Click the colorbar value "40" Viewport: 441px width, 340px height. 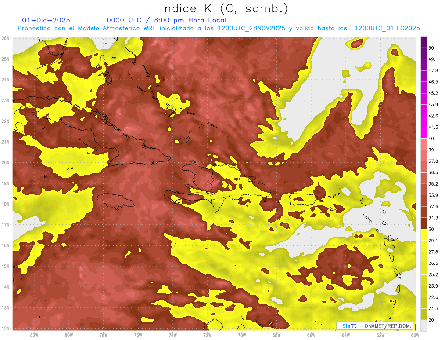point(431,138)
